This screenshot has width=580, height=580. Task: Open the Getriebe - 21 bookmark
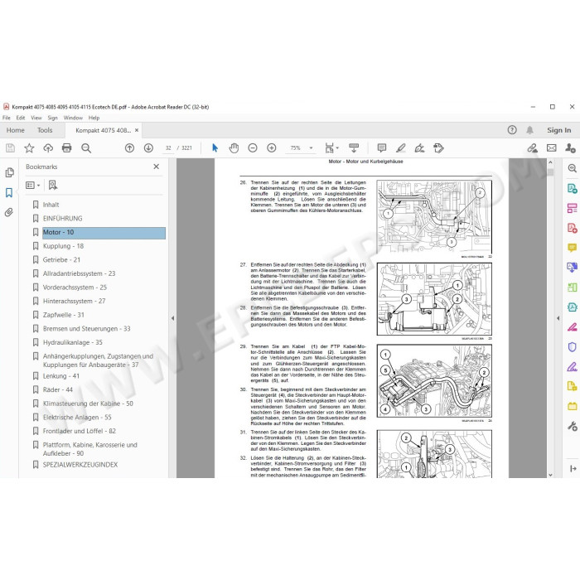point(61,259)
